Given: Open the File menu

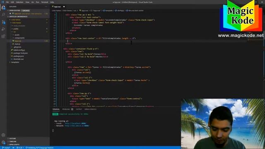Looking at the screenshot, I should [x=7, y=2].
